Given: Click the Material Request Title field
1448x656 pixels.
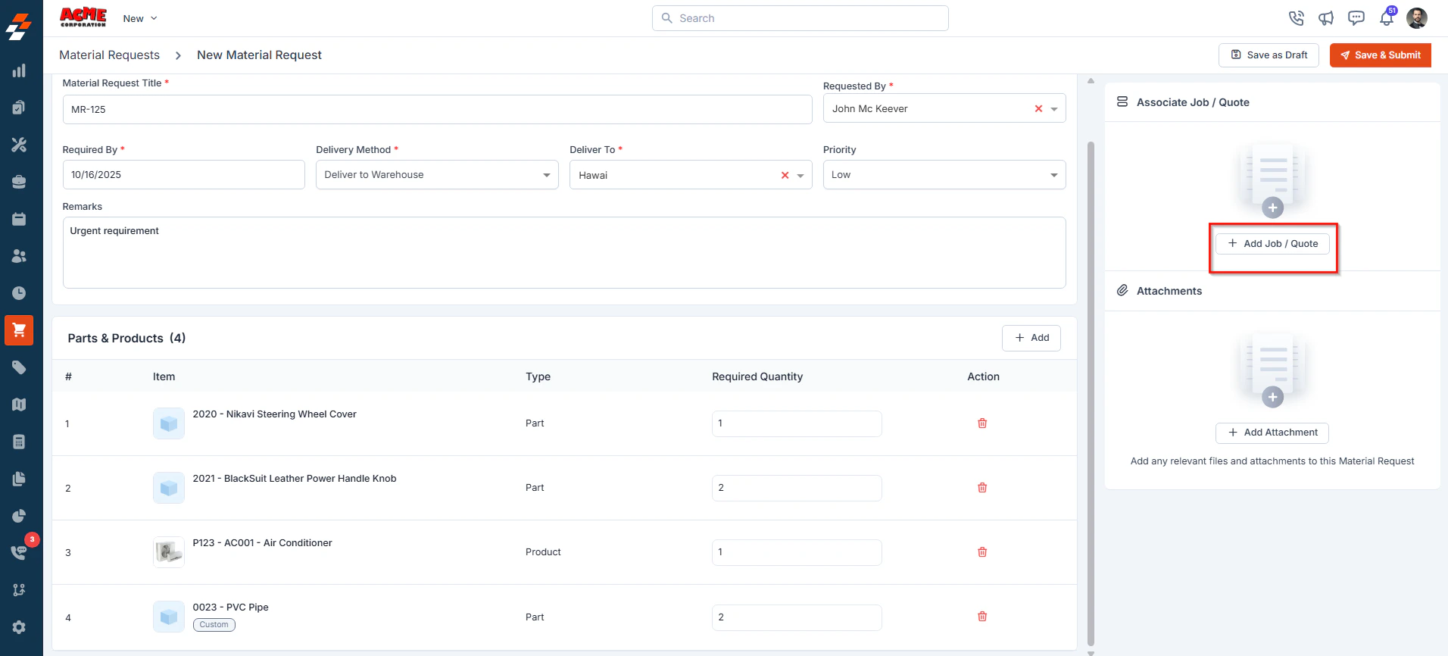Looking at the screenshot, I should point(437,110).
